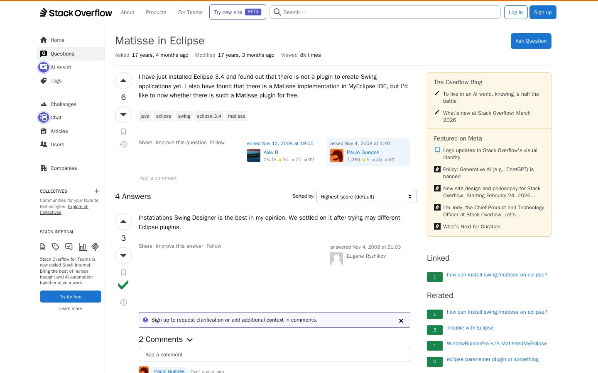Click the Stack Internal layered-stack icon
Screen dimensions: 598x373
click(x=95, y=247)
